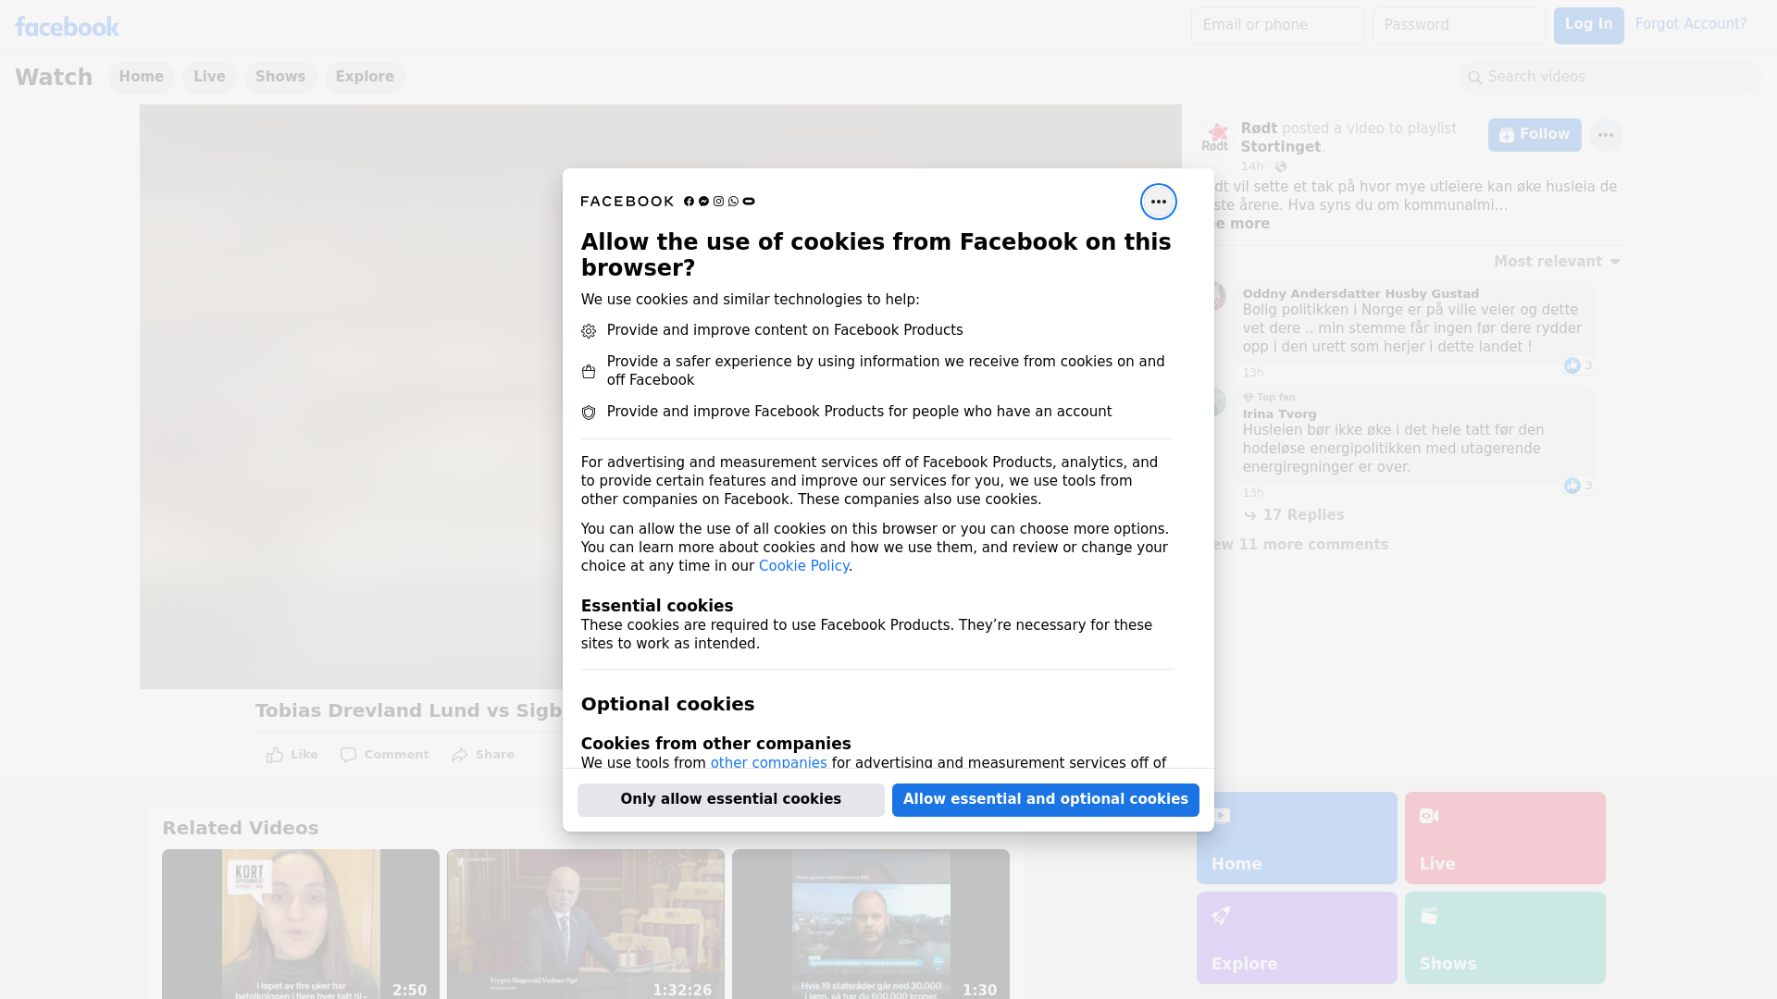
Task: Focus the Search videos field
Action: (1610, 78)
